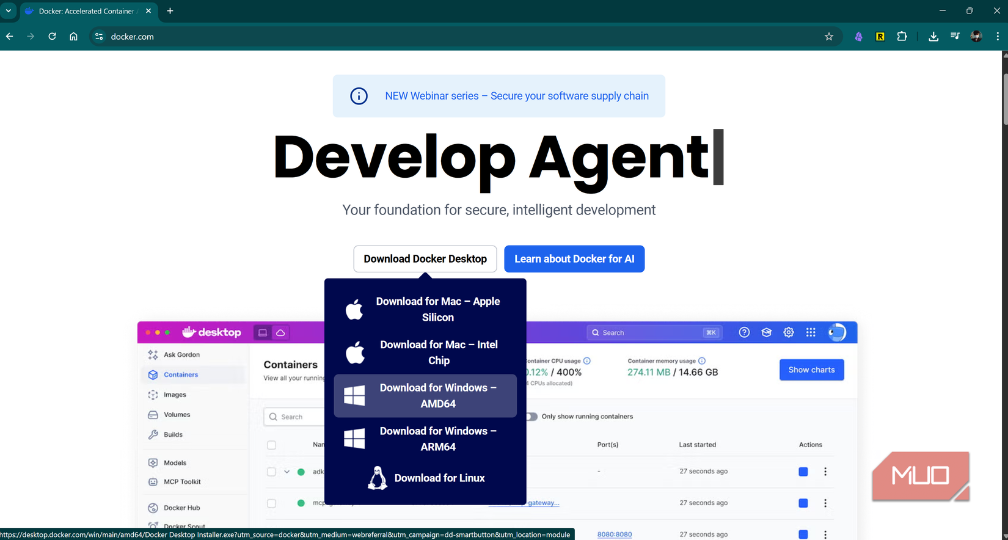
Task: Click the local mode icon in desktop header
Action: coord(263,333)
